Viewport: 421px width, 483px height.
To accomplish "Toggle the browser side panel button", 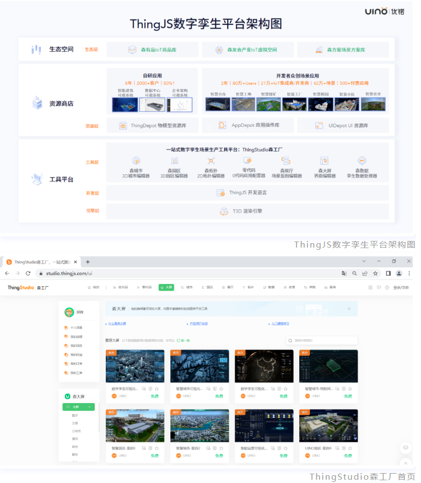I will pyautogui.click(x=388, y=273).
